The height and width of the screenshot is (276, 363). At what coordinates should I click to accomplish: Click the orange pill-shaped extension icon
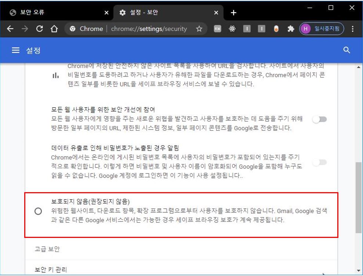click(276, 29)
